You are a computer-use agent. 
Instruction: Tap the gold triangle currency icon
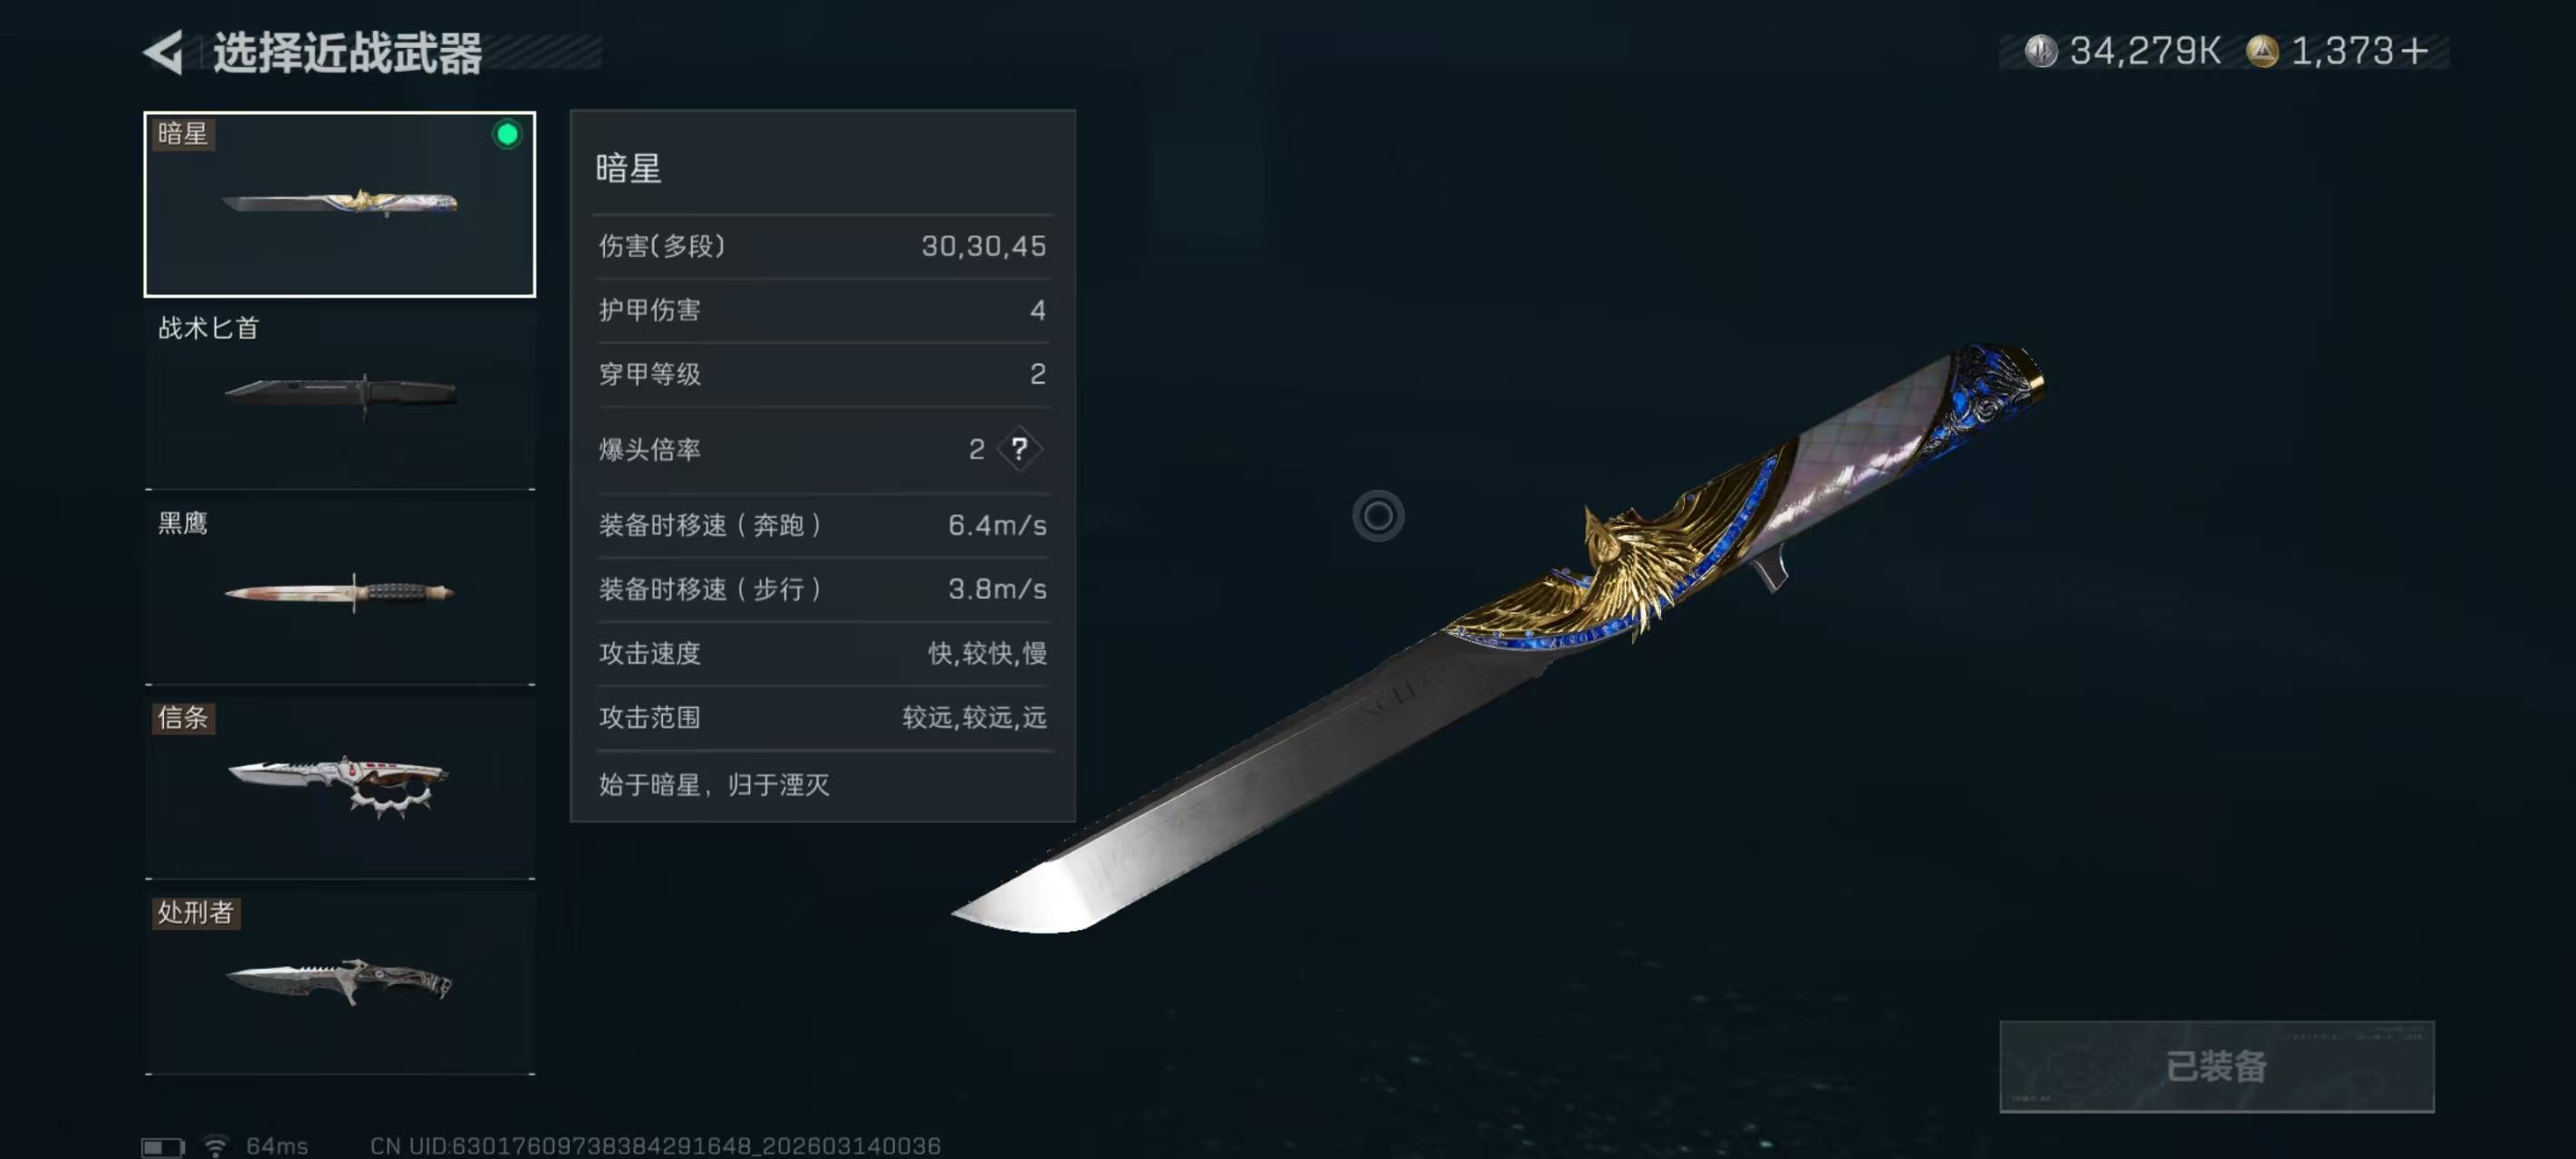pyautogui.click(x=2262, y=51)
